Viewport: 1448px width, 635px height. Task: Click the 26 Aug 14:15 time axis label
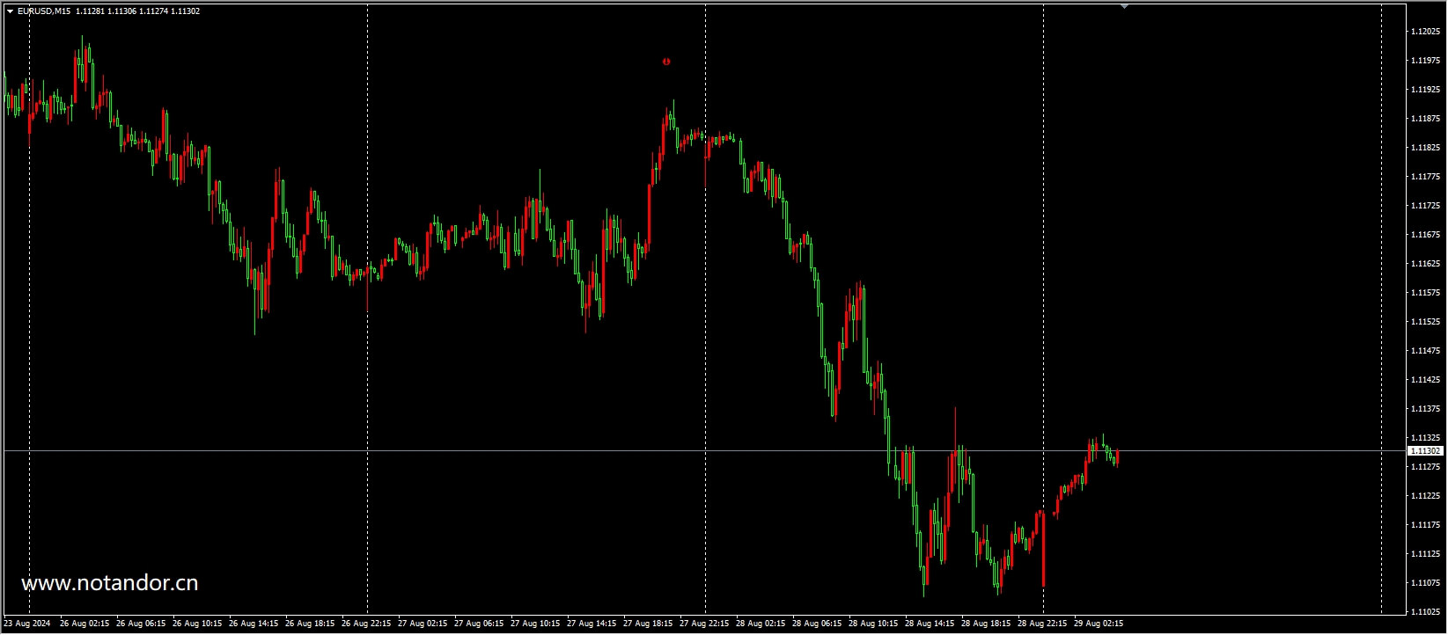click(x=254, y=624)
